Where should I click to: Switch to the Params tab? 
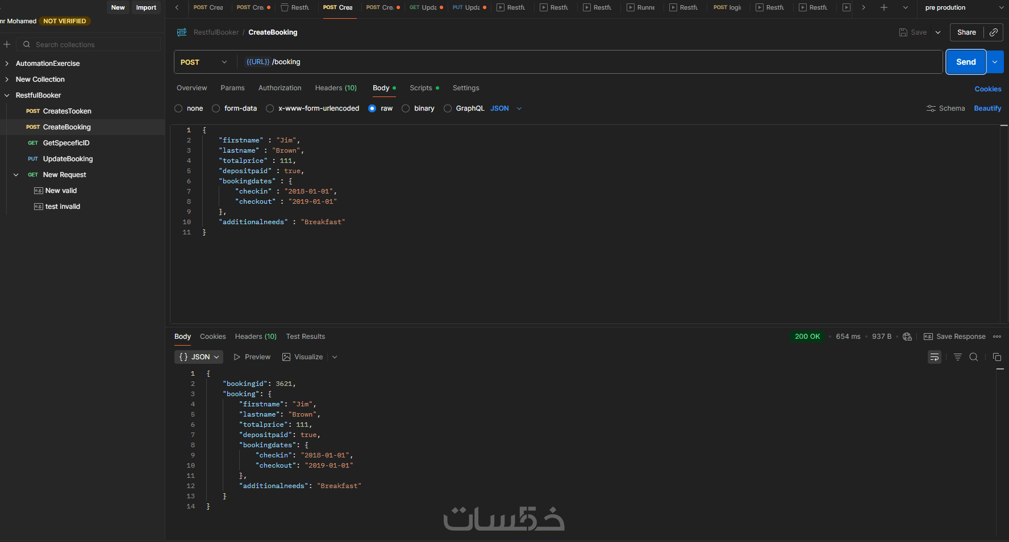tap(232, 88)
